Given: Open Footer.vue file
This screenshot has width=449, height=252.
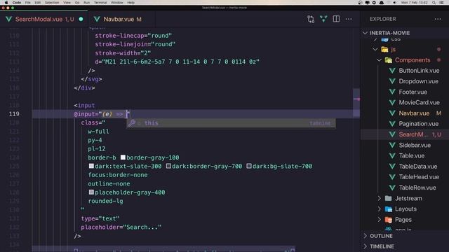Looking at the screenshot, I should tap(413, 92).
